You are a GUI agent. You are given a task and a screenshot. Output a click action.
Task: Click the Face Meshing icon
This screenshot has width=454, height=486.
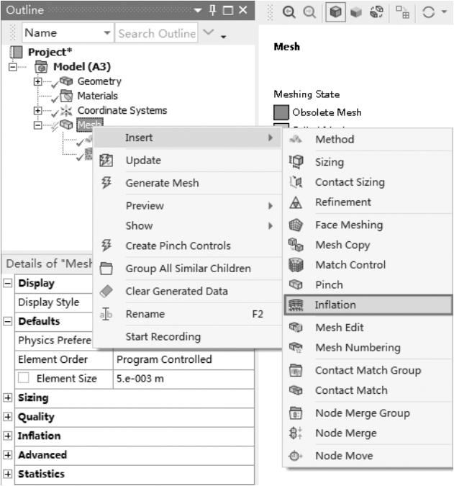click(x=295, y=225)
